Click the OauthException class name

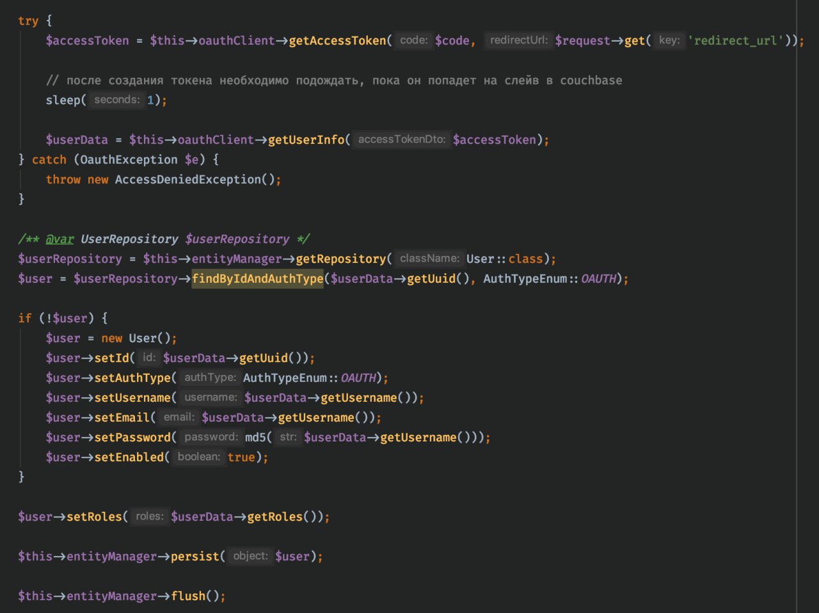pos(129,159)
